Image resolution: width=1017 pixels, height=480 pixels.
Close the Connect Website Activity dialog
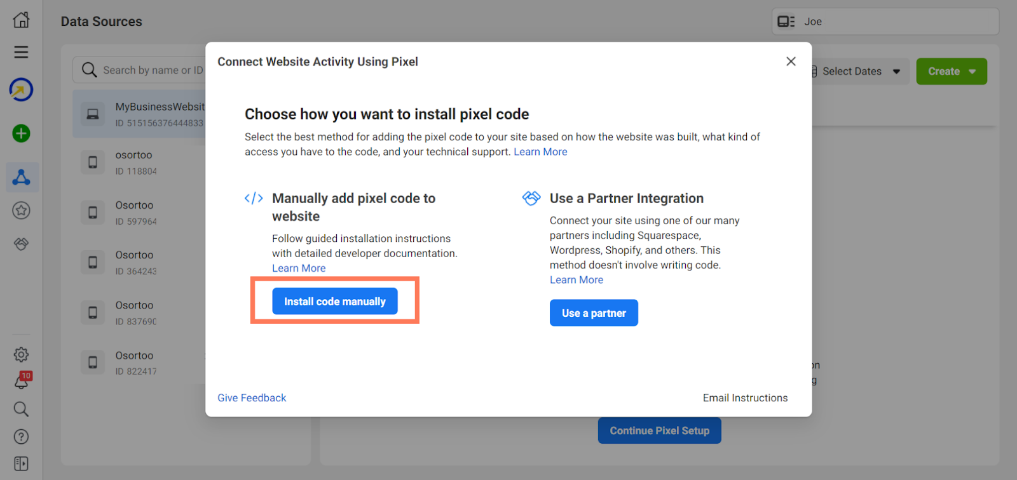click(791, 62)
